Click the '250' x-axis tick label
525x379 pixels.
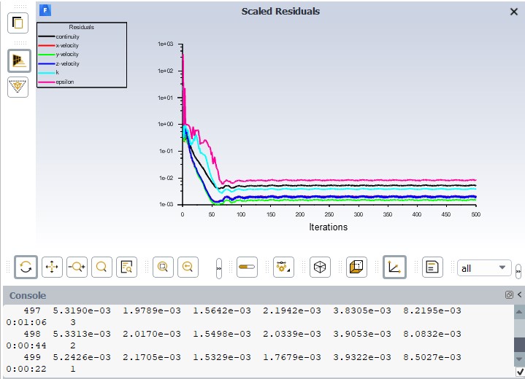329,214
